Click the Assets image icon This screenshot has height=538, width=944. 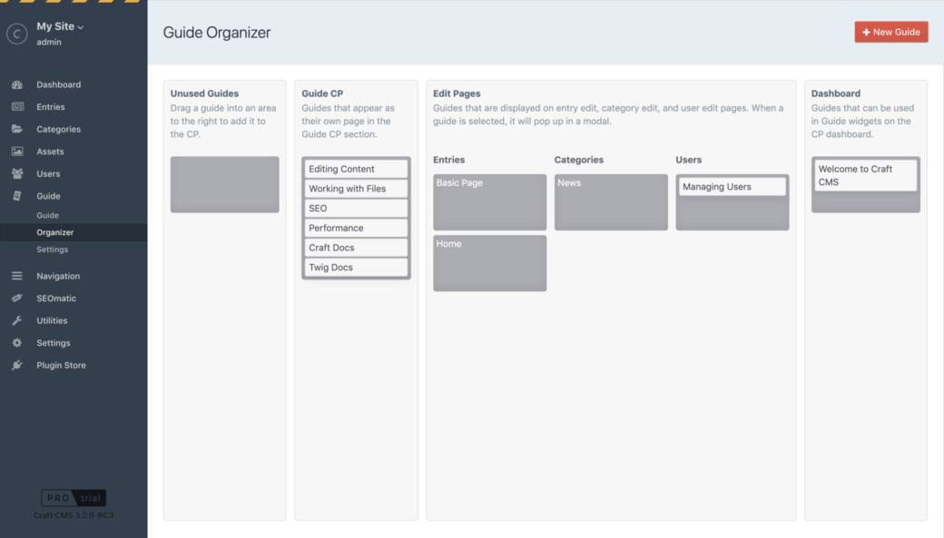tap(17, 152)
